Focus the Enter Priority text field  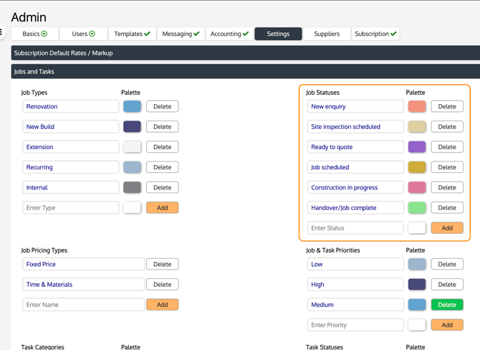(355, 325)
